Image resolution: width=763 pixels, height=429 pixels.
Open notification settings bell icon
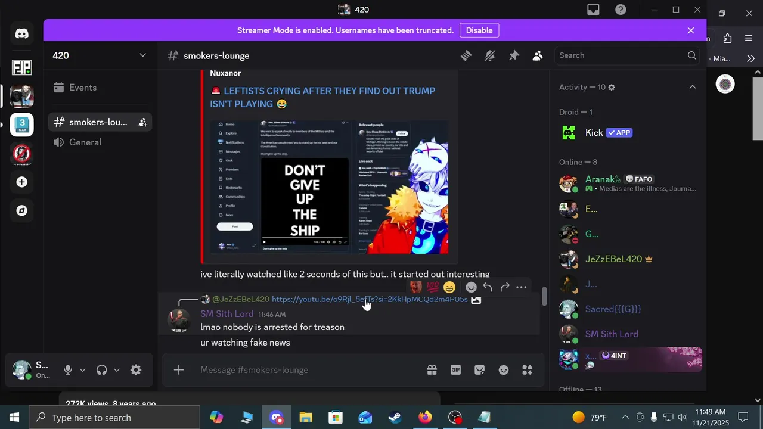click(490, 55)
